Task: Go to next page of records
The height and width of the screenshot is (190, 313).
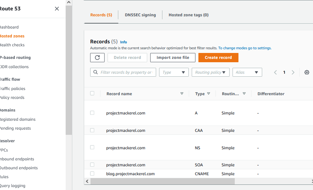Action: pyautogui.click(x=293, y=72)
